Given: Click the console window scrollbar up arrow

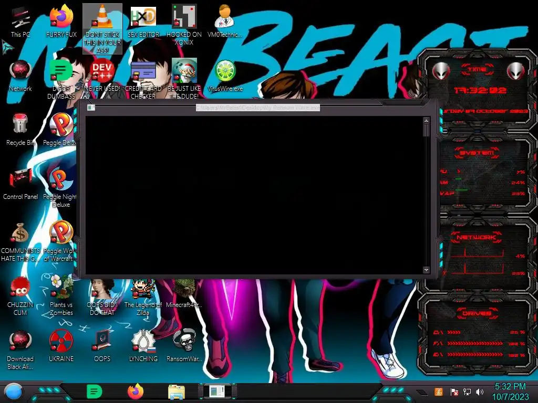Looking at the screenshot, I should (426, 121).
